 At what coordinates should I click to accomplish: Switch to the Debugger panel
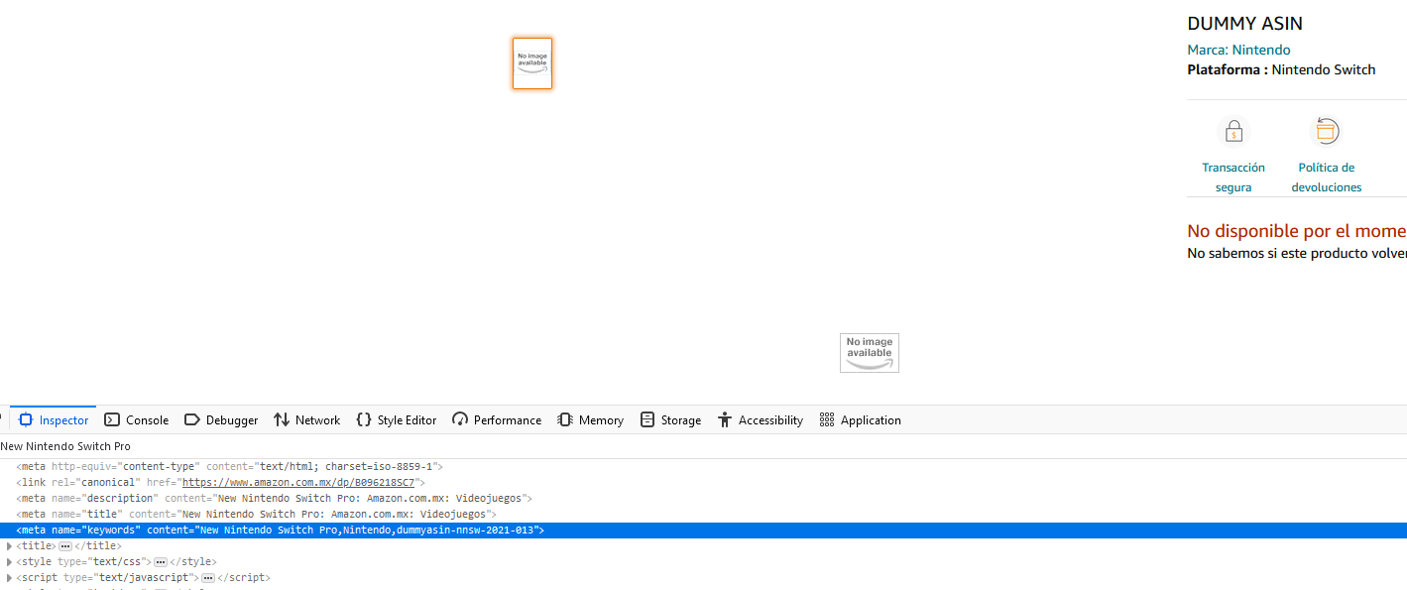221,420
